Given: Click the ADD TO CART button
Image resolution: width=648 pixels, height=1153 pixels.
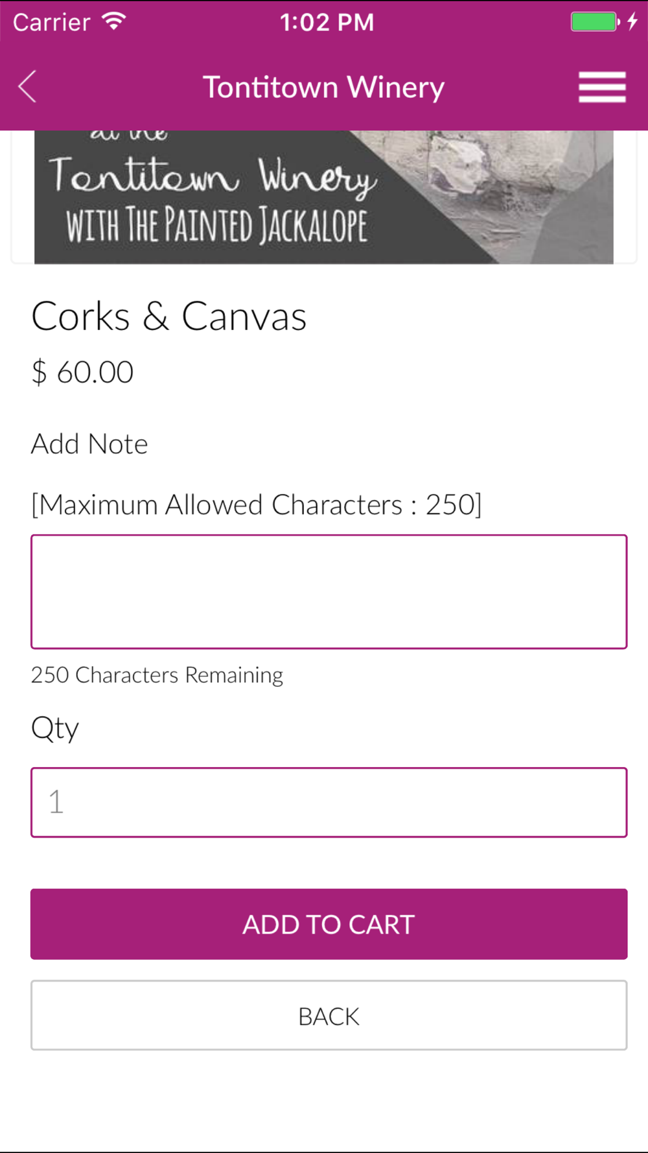Looking at the screenshot, I should 329,924.
